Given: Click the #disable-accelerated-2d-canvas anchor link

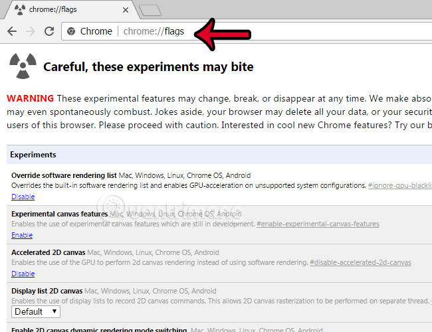Looking at the screenshot, I should 360,263.
